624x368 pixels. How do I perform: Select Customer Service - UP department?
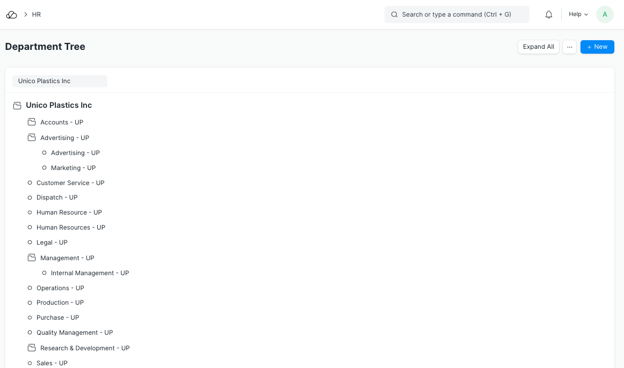click(x=70, y=183)
